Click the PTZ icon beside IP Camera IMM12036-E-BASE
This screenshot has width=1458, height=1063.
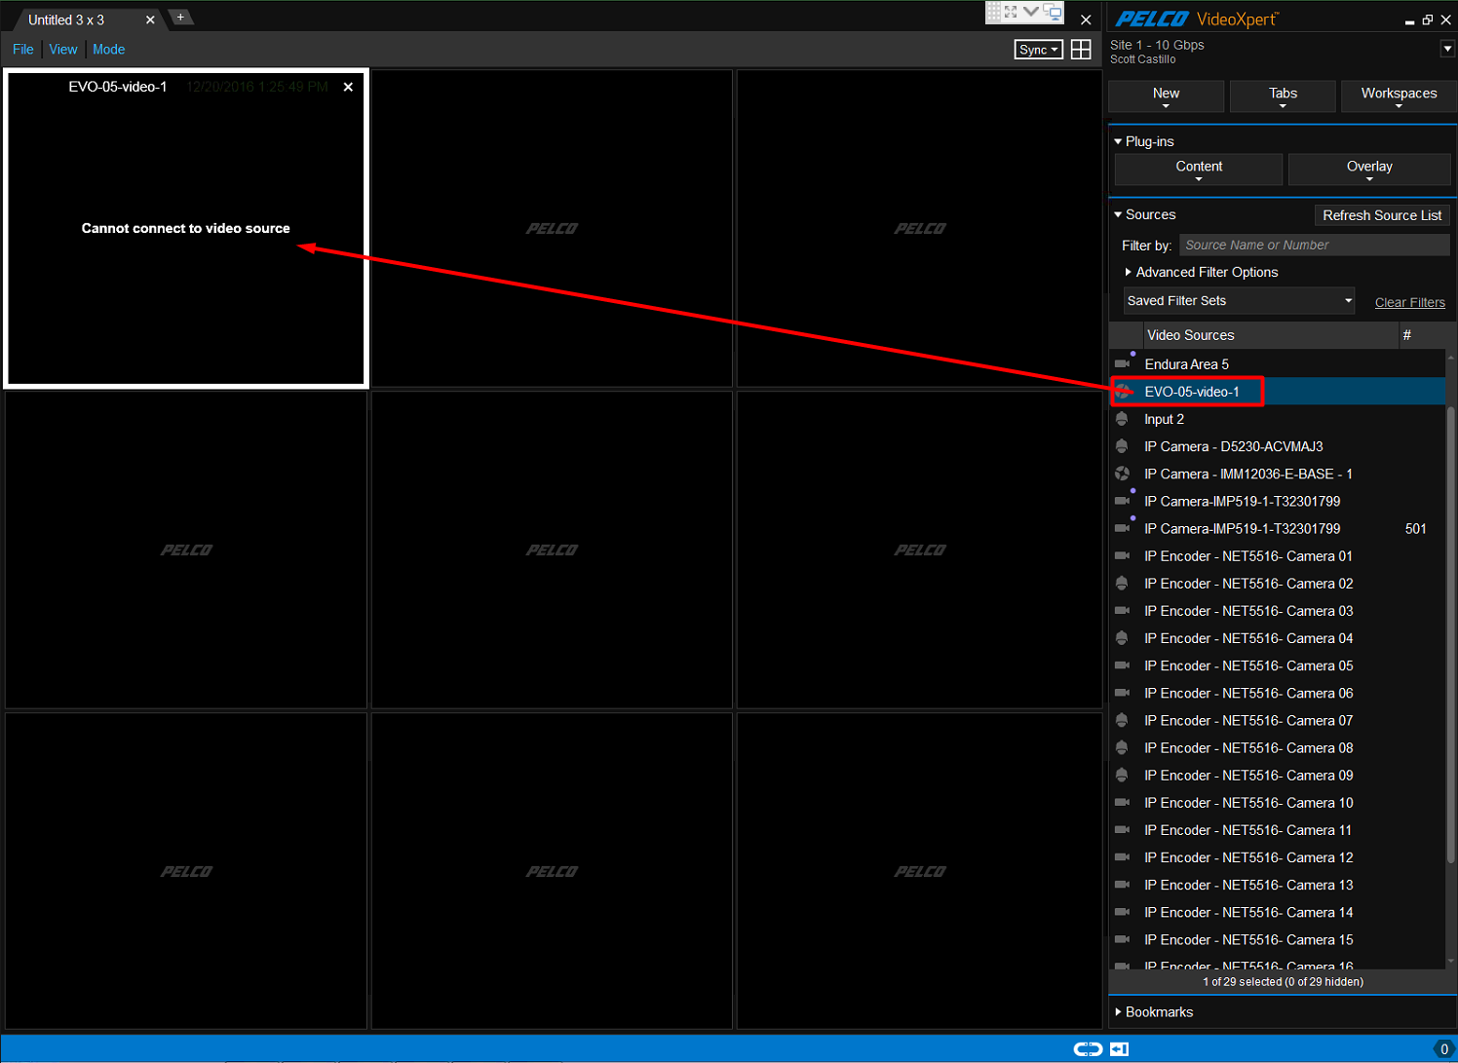coord(1123,474)
